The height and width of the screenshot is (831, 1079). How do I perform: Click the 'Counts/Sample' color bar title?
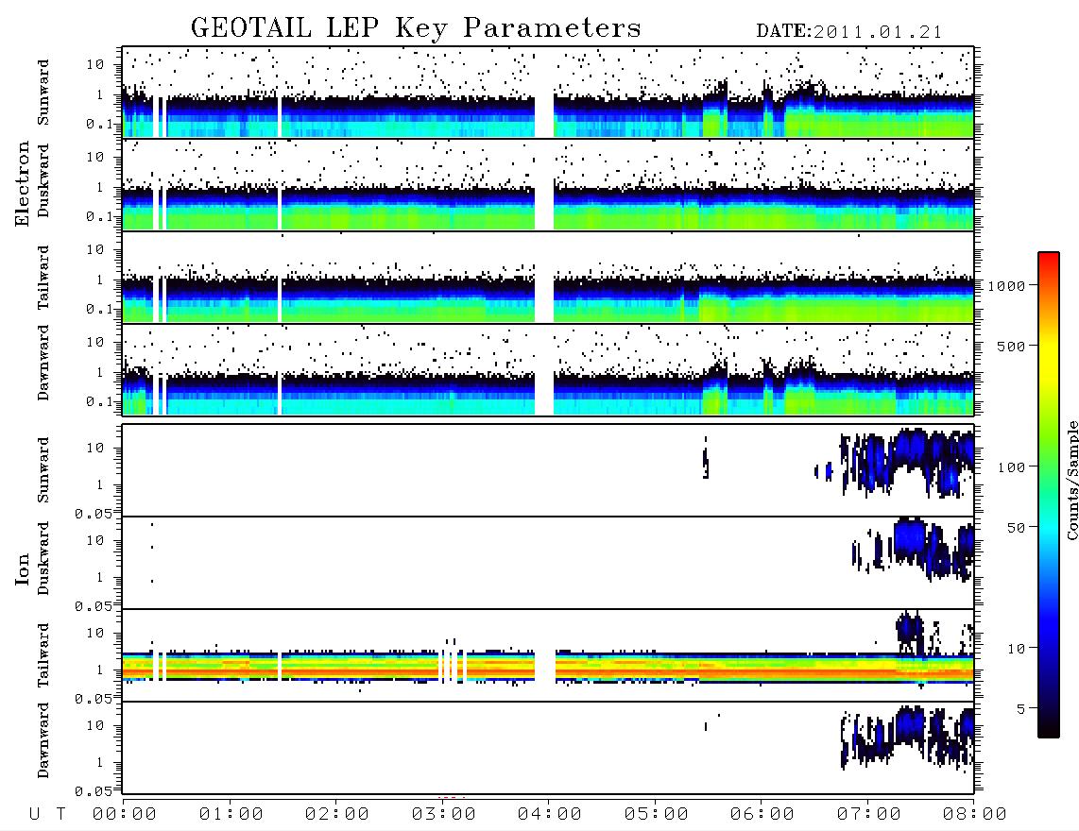point(1071,480)
